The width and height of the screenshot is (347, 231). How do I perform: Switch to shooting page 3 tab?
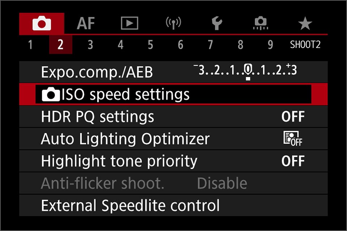[x=90, y=45]
